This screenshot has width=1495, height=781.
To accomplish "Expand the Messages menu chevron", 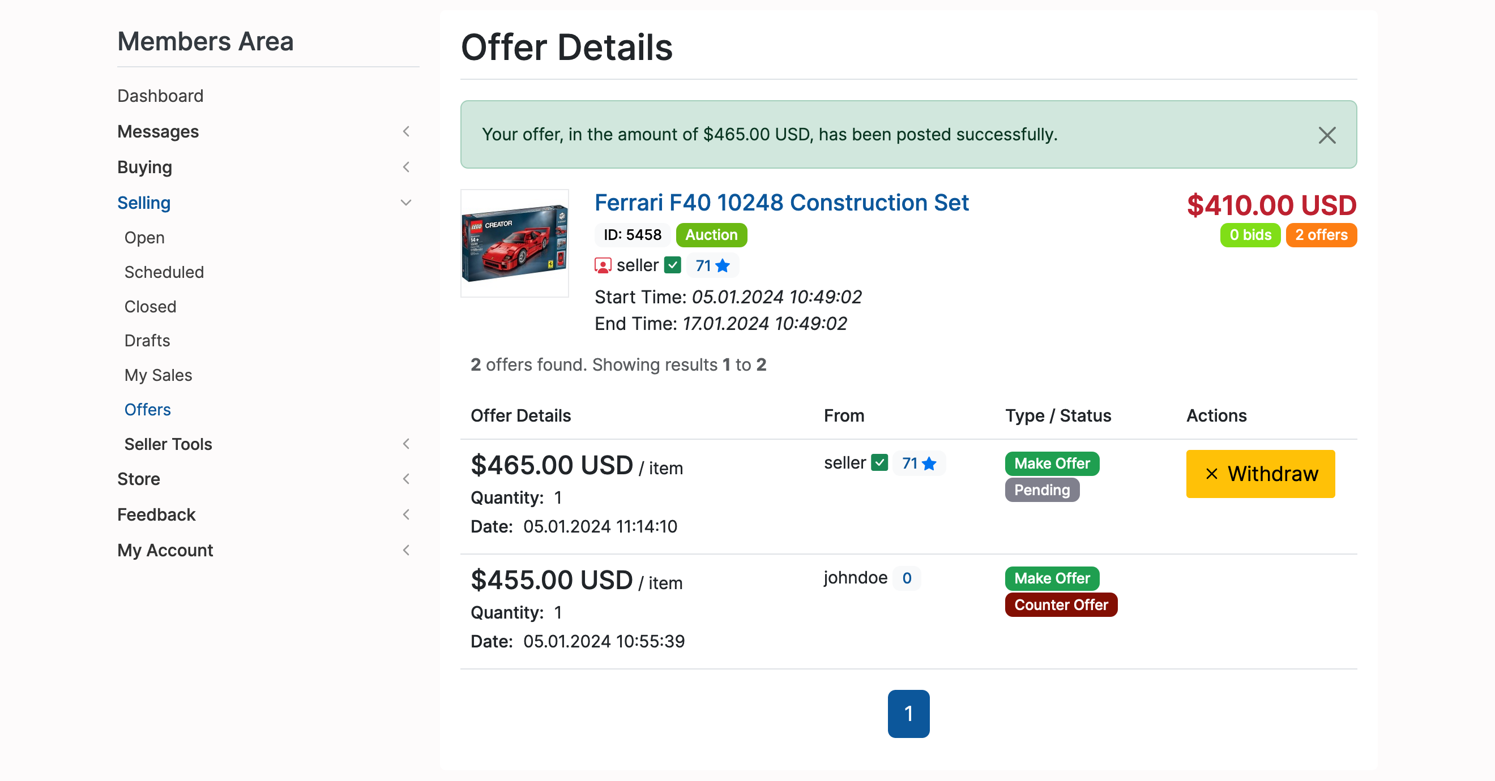I will tap(406, 132).
